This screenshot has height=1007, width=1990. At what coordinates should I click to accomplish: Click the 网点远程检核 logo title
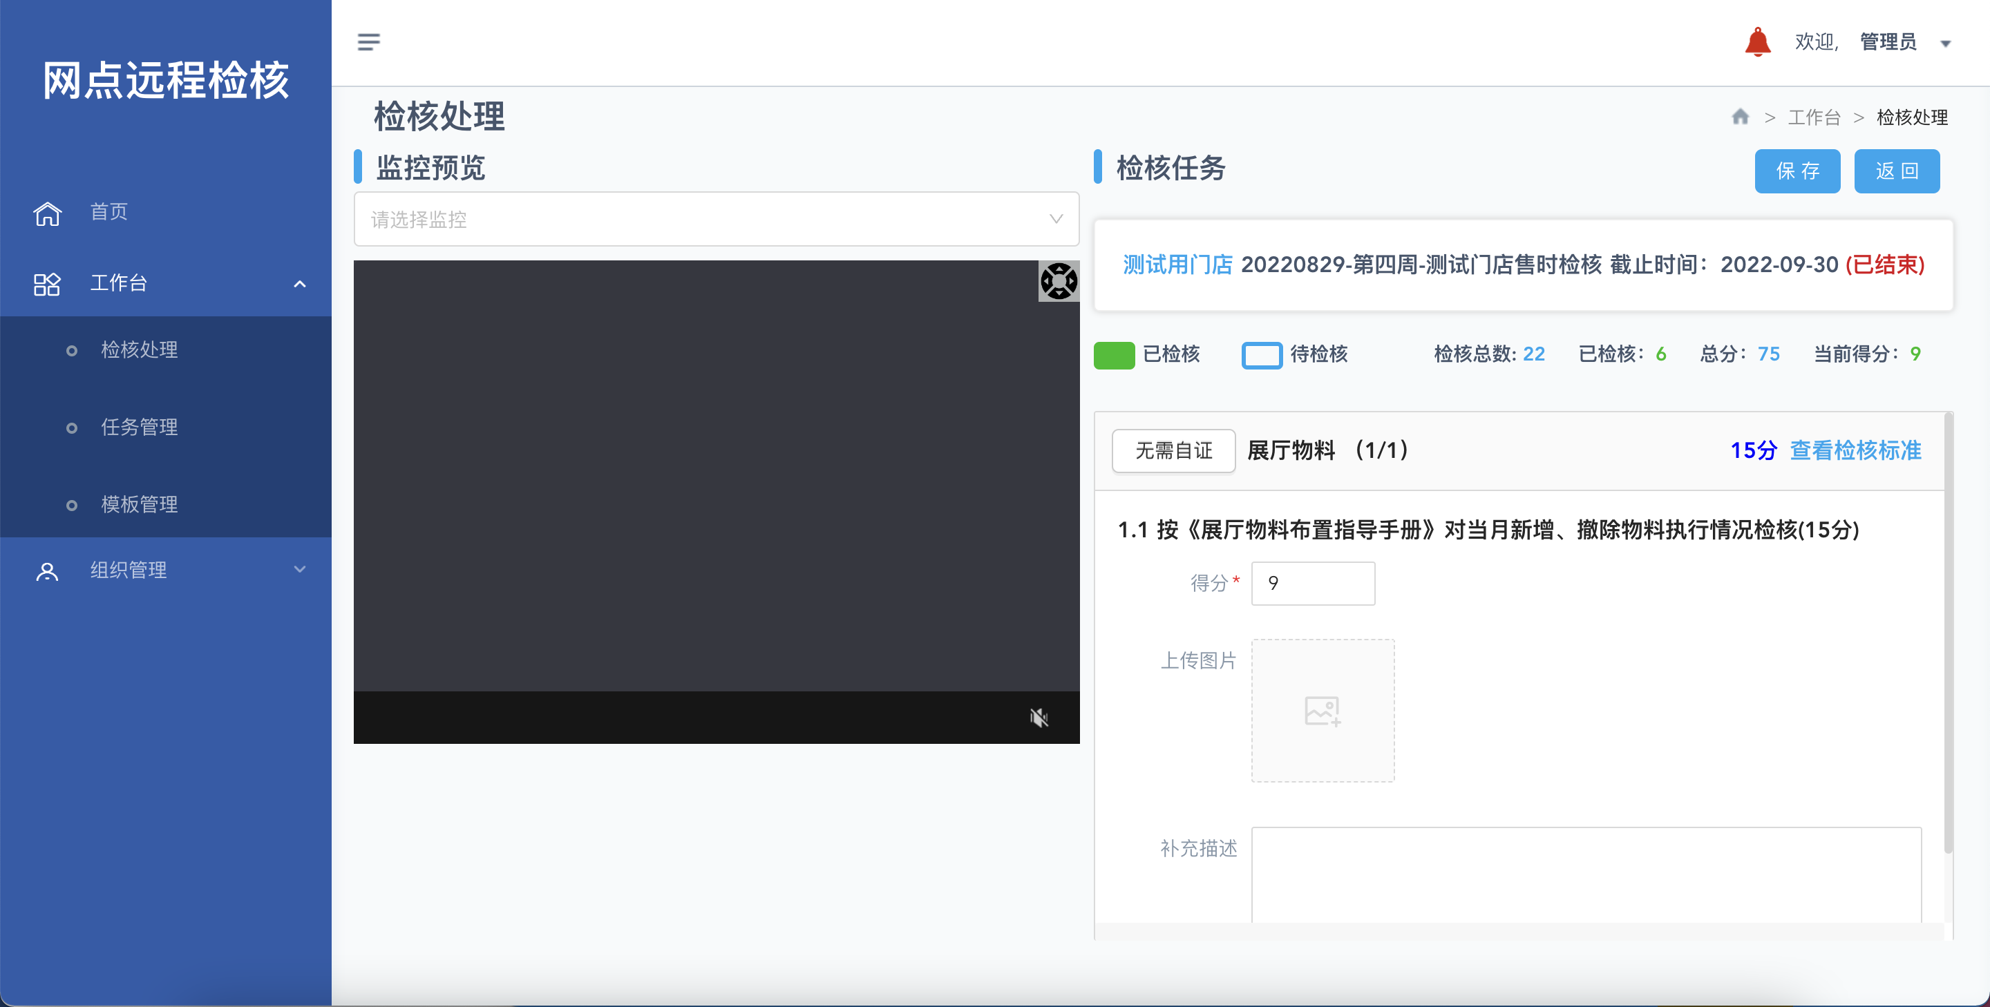tap(165, 79)
